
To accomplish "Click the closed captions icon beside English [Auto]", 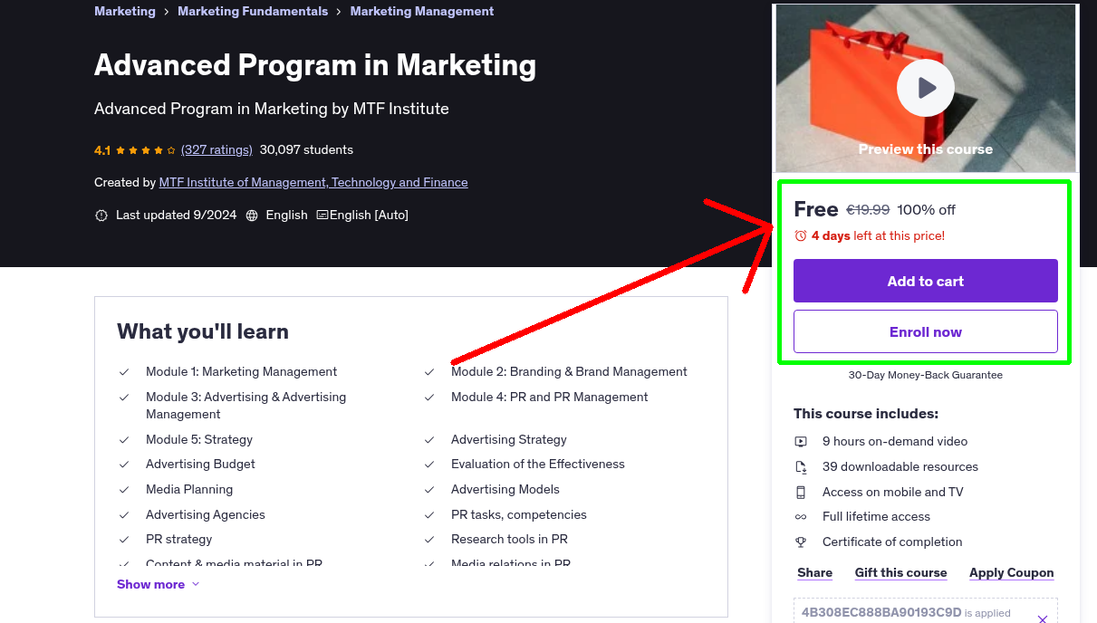I will pyautogui.click(x=322, y=216).
